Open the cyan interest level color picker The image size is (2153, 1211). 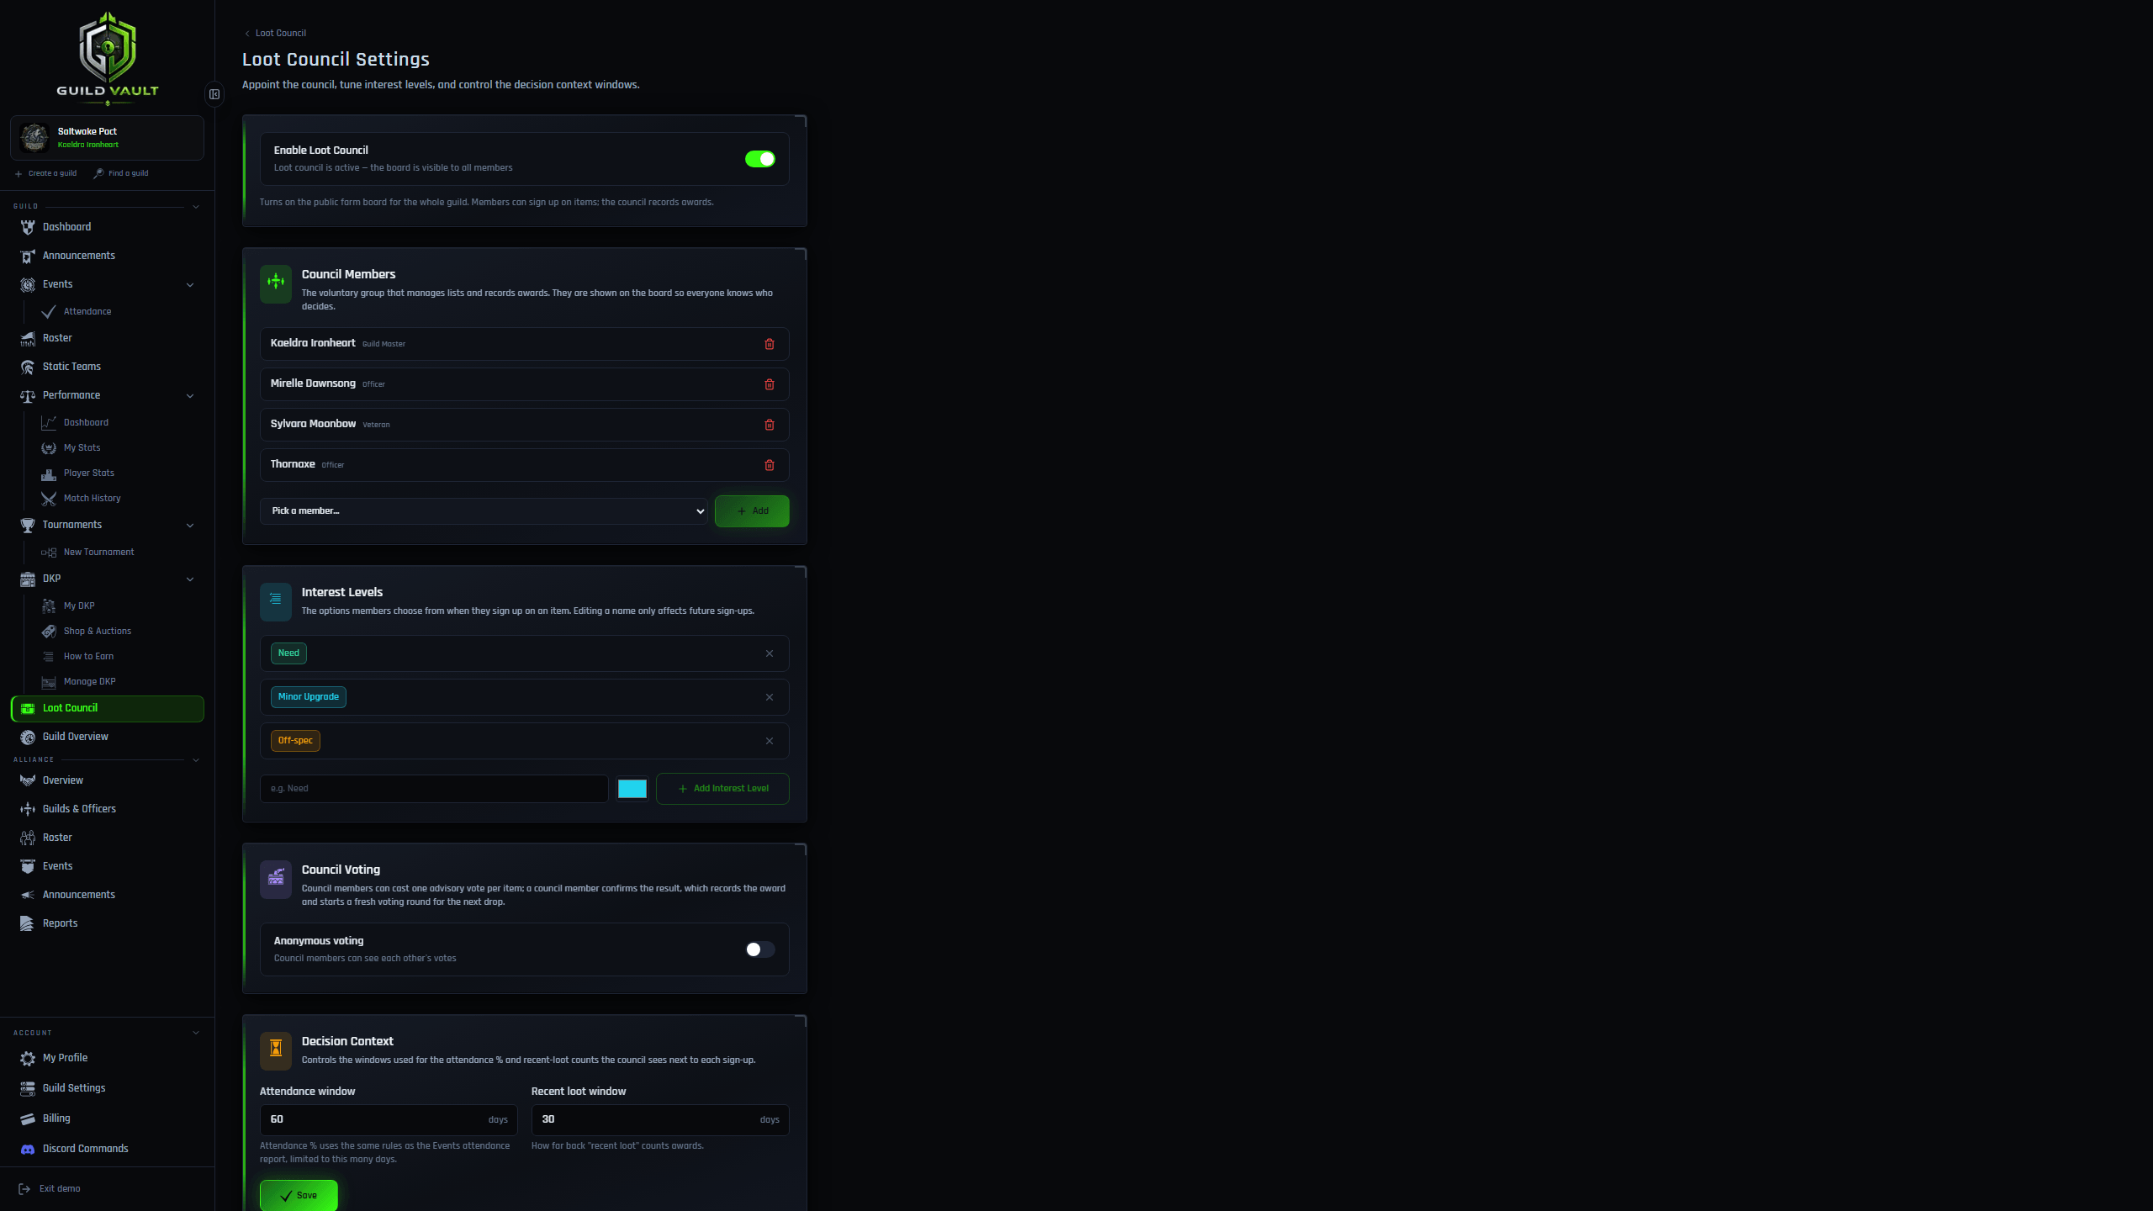pyautogui.click(x=632, y=789)
